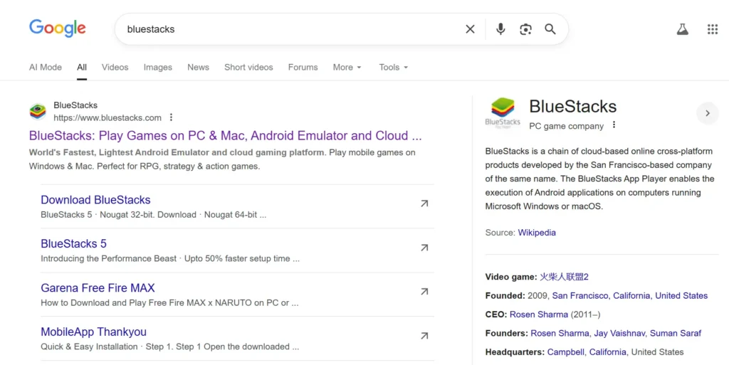The width and height of the screenshot is (729, 365).
Task: Open Search Labs flask icon
Action: coord(682,29)
